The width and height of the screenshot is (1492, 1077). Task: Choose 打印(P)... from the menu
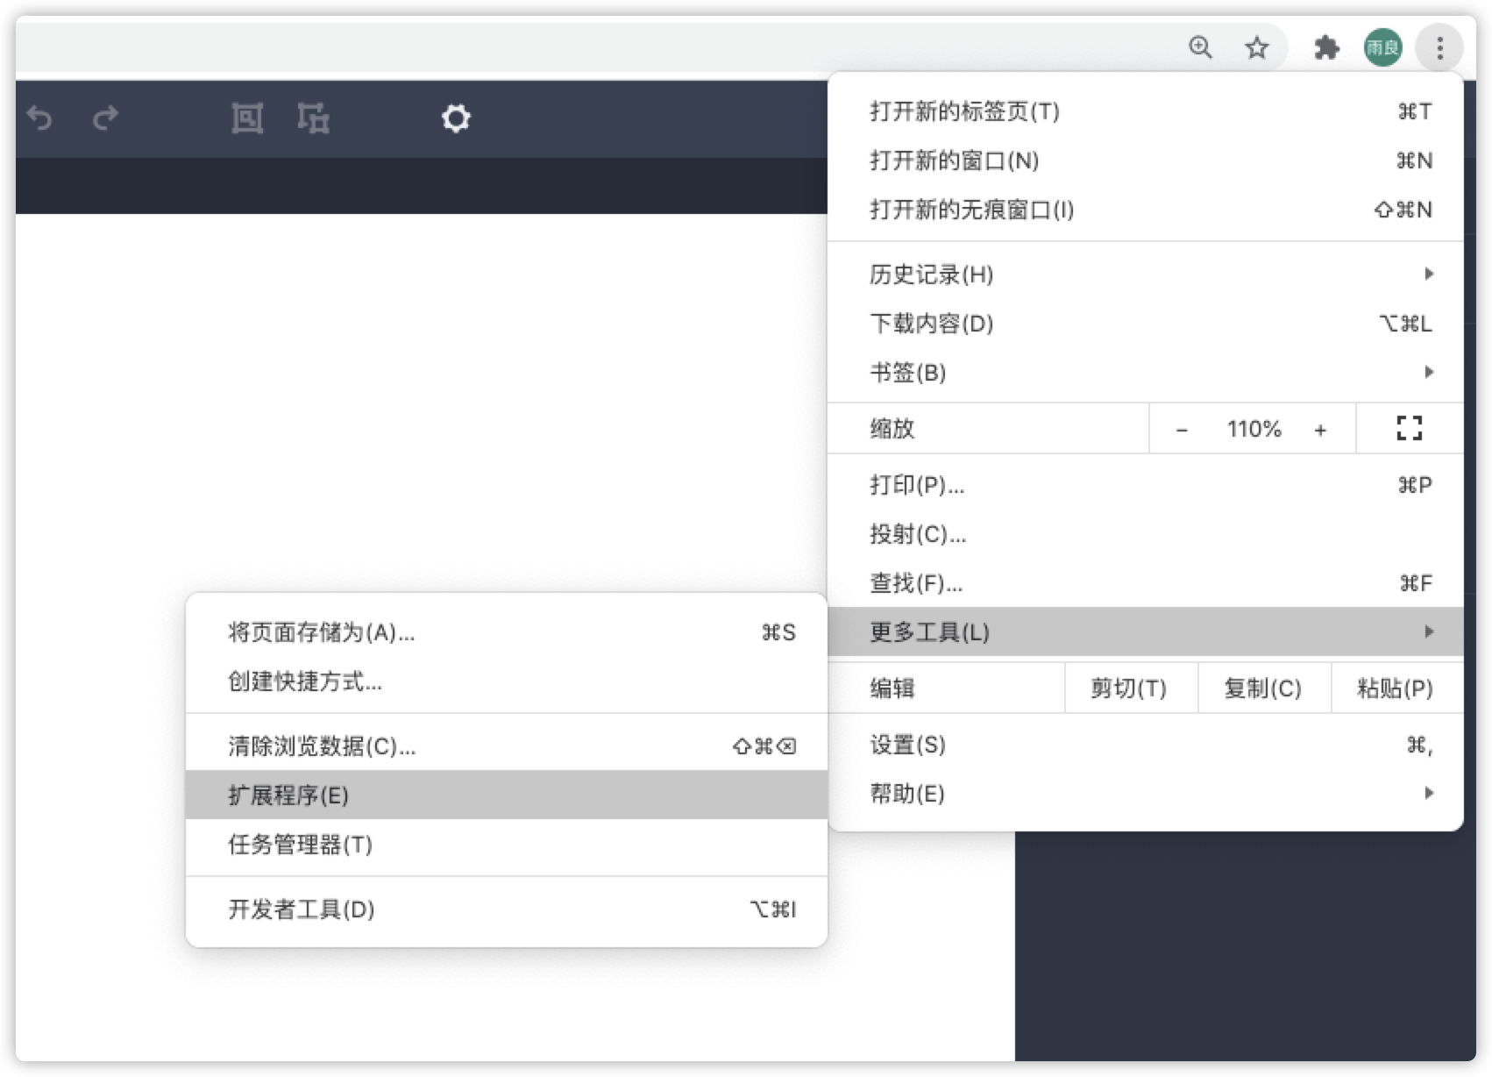pyautogui.click(x=1146, y=485)
